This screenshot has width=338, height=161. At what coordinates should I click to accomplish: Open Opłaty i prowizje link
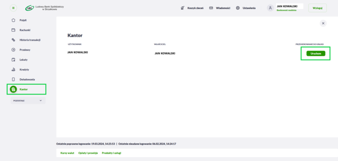point(88,153)
